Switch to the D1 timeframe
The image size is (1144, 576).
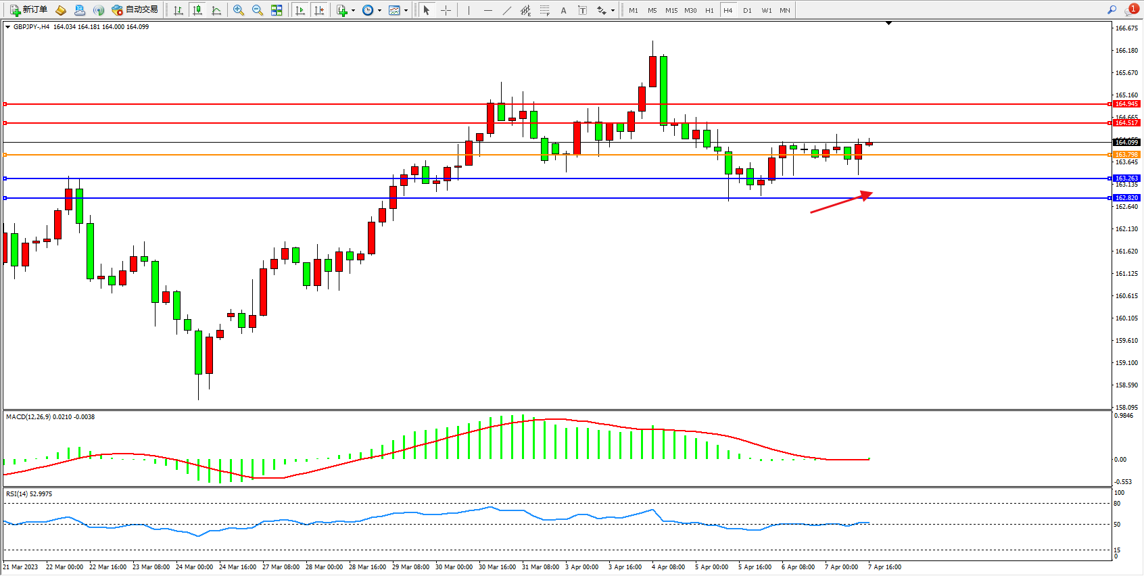point(747,10)
